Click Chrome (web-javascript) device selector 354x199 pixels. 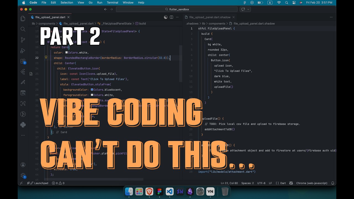tap(312, 183)
